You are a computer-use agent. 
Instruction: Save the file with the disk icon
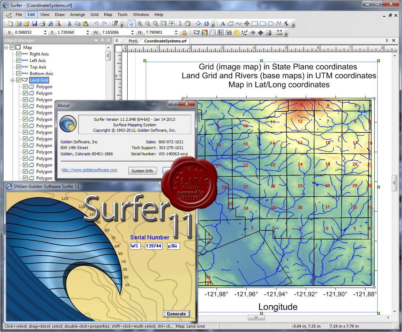point(35,24)
